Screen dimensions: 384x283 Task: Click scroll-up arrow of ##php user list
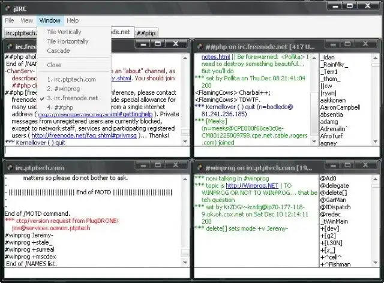click(x=375, y=58)
